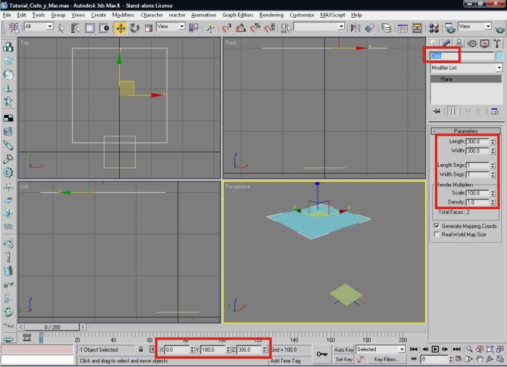Click the object color swatch

[x=499, y=56]
